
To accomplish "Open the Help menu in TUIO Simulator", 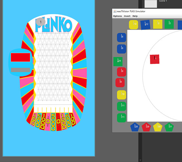I will tap(135, 16).
